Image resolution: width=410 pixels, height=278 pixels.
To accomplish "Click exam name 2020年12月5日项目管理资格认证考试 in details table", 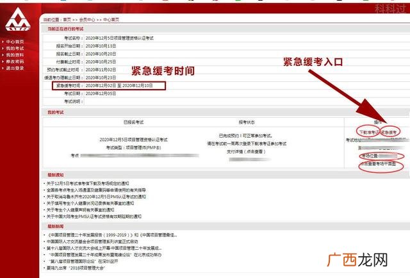I will [x=120, y=38].
